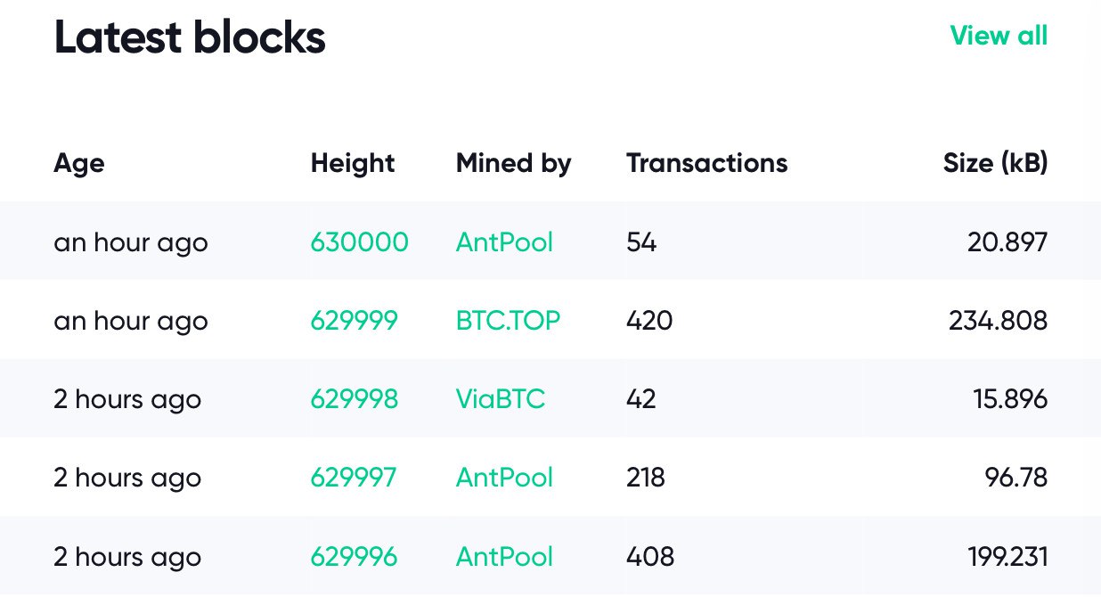Image resolution: width=1101 pixels, height=597 pixels.
Task: Click the Age column header
Action: [79, 164]
